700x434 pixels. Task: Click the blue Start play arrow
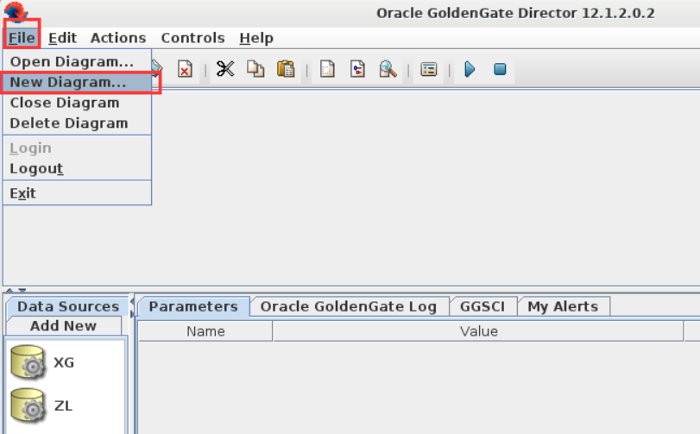pyautogui.click(x=470, y=70)
